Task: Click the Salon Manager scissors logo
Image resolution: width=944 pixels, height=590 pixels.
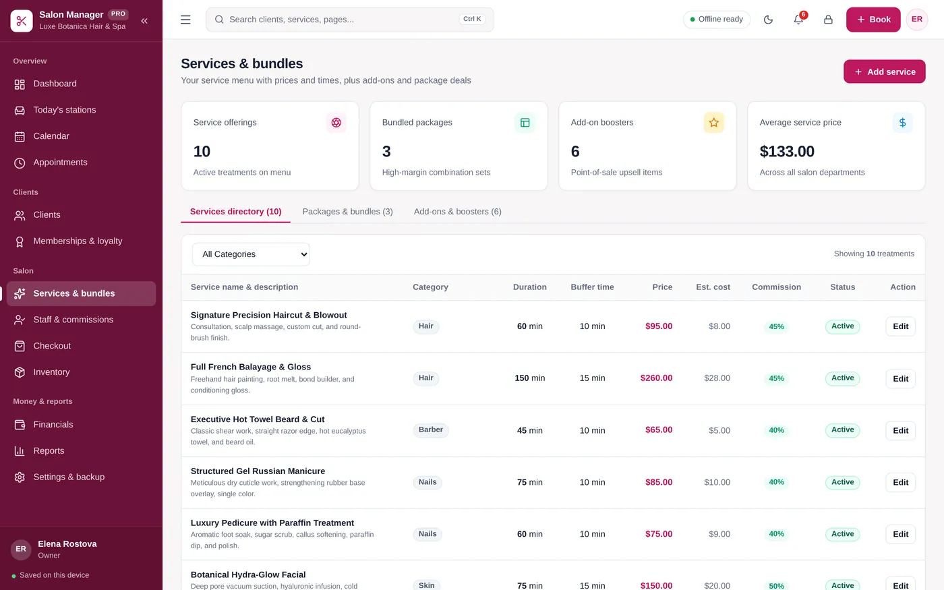Action: pyautogui.click(x=22, y=21)
